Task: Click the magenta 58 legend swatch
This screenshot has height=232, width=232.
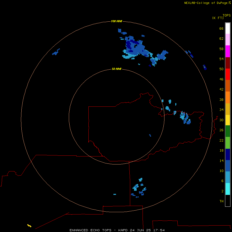Action: [x=228, y=51]
